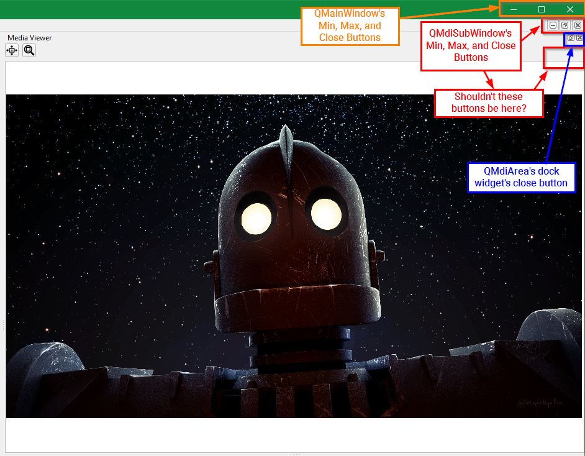
Task: Restore down the MDI subwindow
Action: 565,25
